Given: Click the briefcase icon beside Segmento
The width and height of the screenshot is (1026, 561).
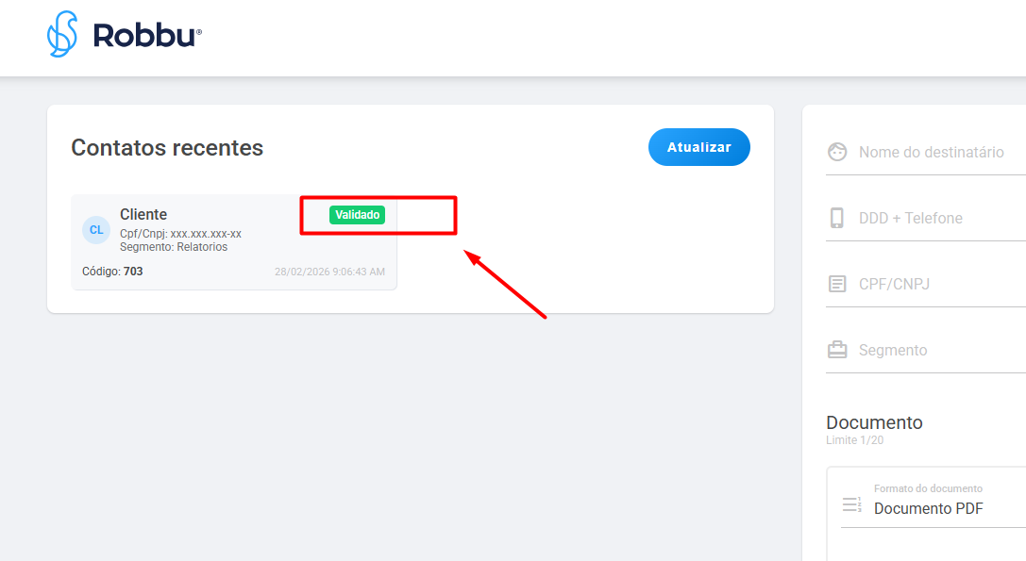Looking at the screenshot, I should pyautogui.click(x=837, y=350).
